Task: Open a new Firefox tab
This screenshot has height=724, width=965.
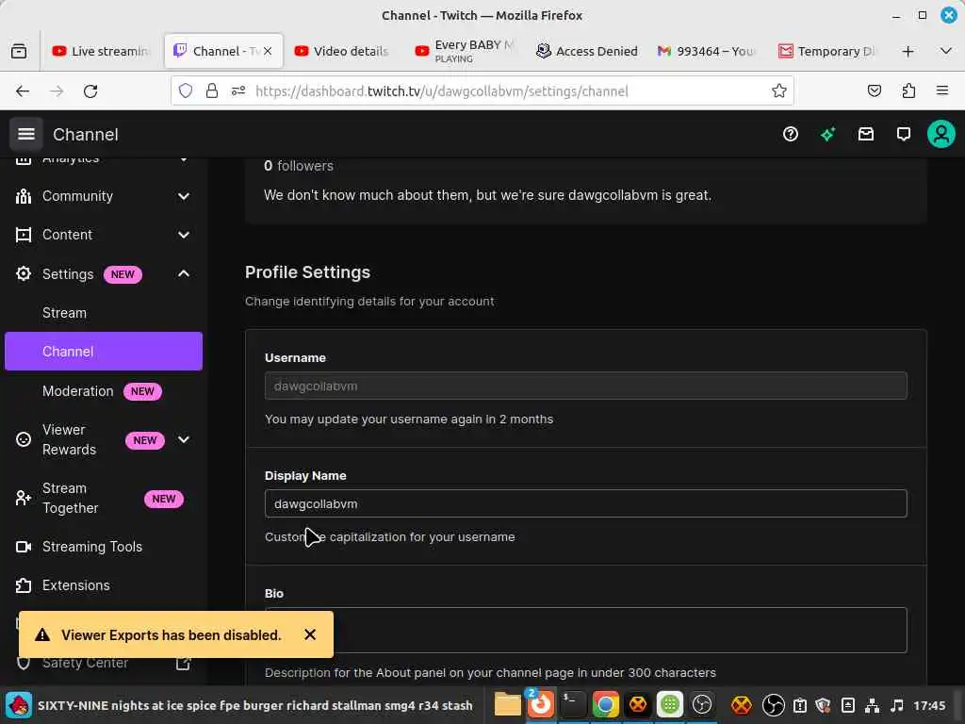Action: coord(908,51)
